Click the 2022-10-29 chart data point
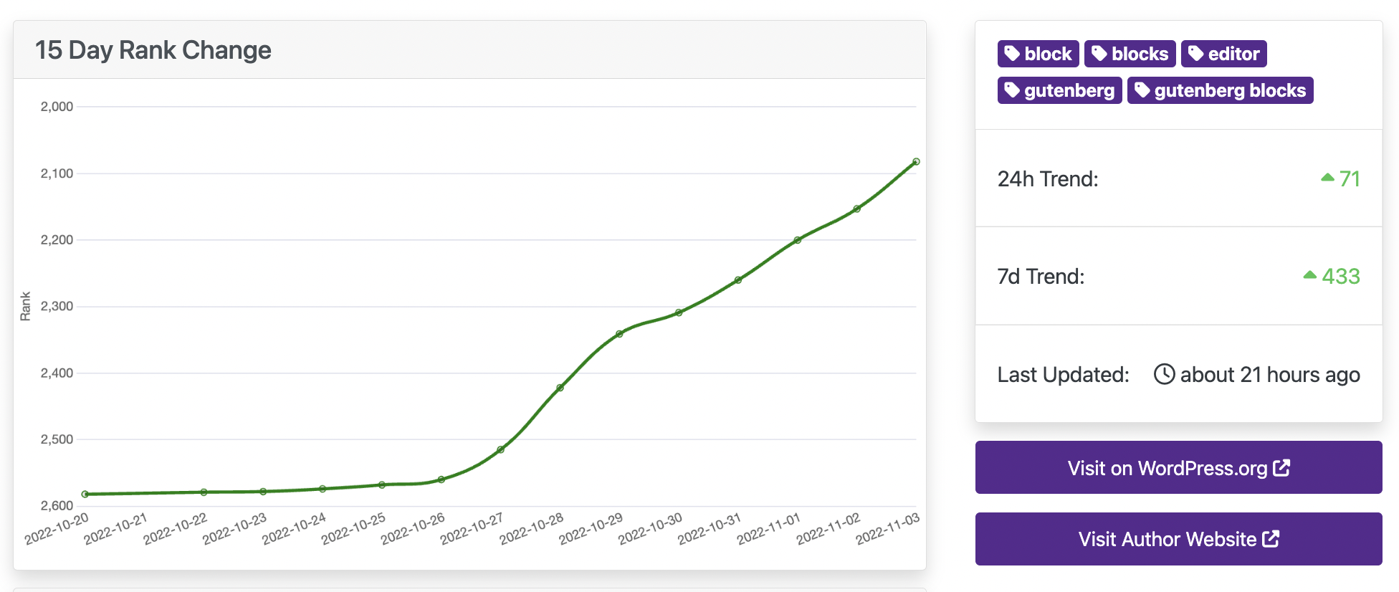This screenshot has height=592, width=1399. (619, 334)
